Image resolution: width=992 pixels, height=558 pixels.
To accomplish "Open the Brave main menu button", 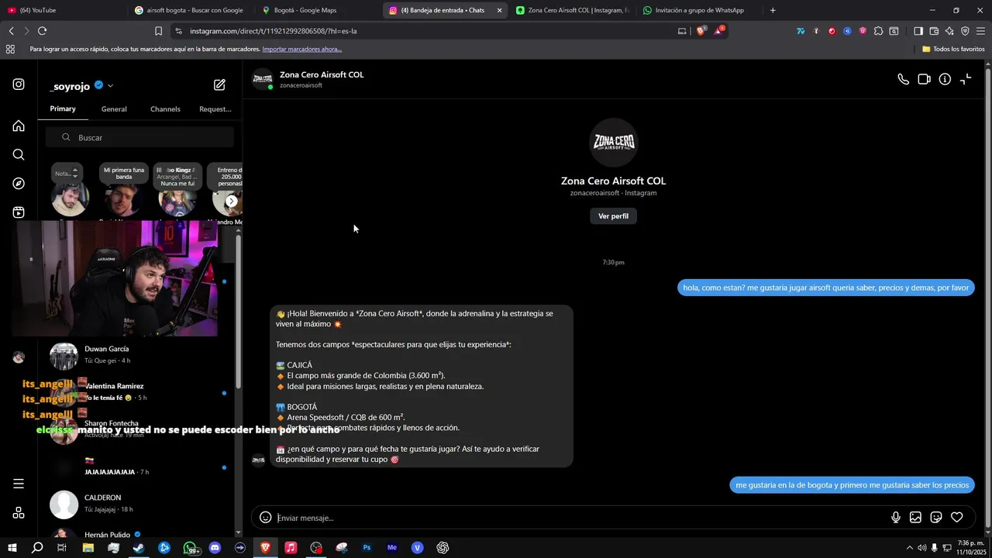I will [981, 31].
